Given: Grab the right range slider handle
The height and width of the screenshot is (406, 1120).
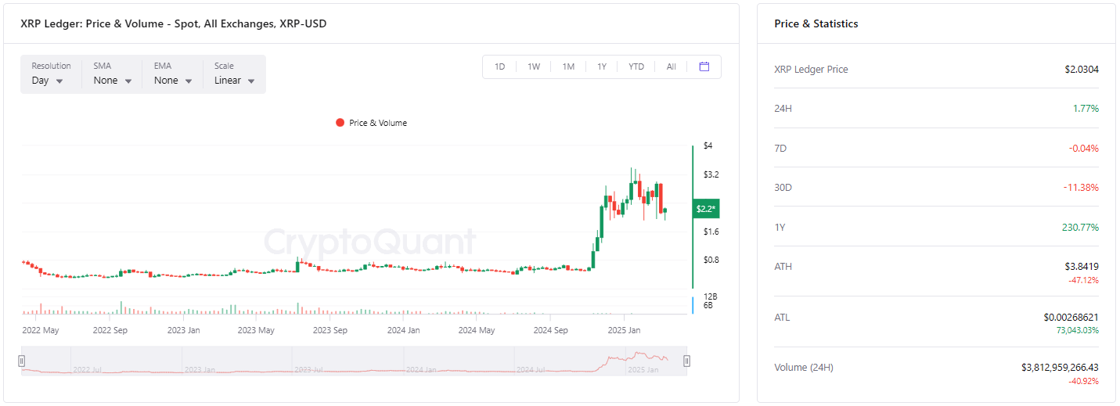Looking at the screenshot, I should tap(686, 361).
